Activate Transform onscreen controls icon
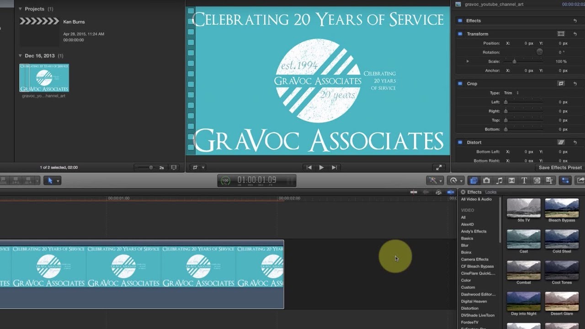 click(561, 34)
